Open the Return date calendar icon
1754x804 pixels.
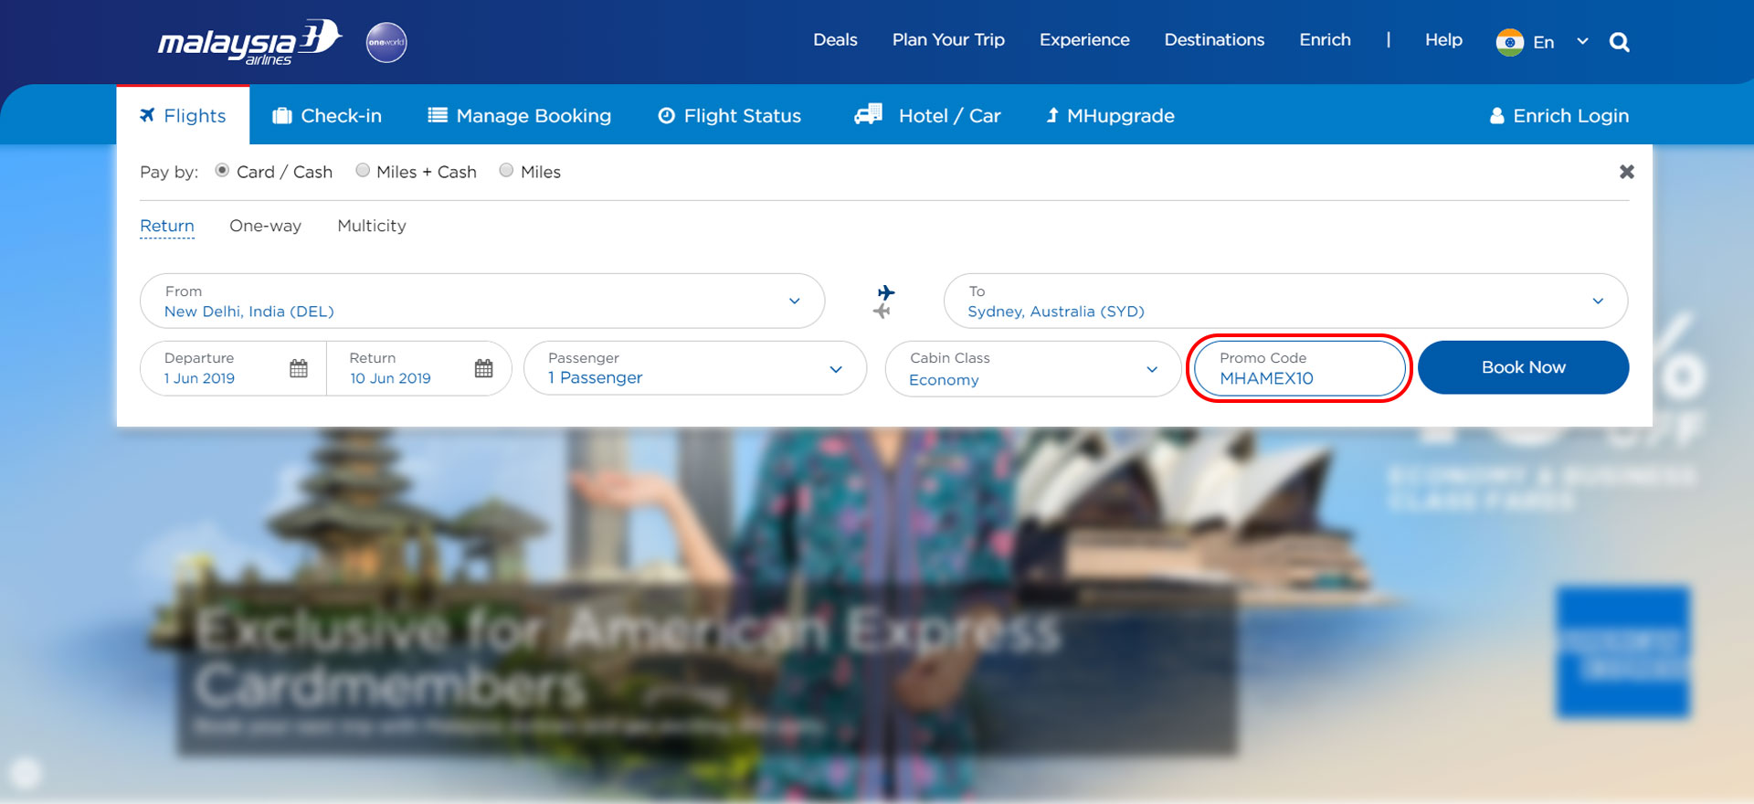click(x=484, y=368)
